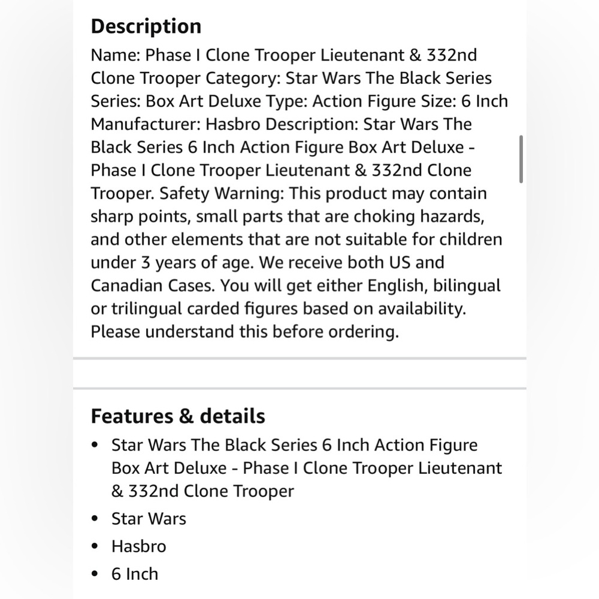This screenshot has height=599, width=599.
Task: Click the Description heading
Action: (x=146, y=26)
